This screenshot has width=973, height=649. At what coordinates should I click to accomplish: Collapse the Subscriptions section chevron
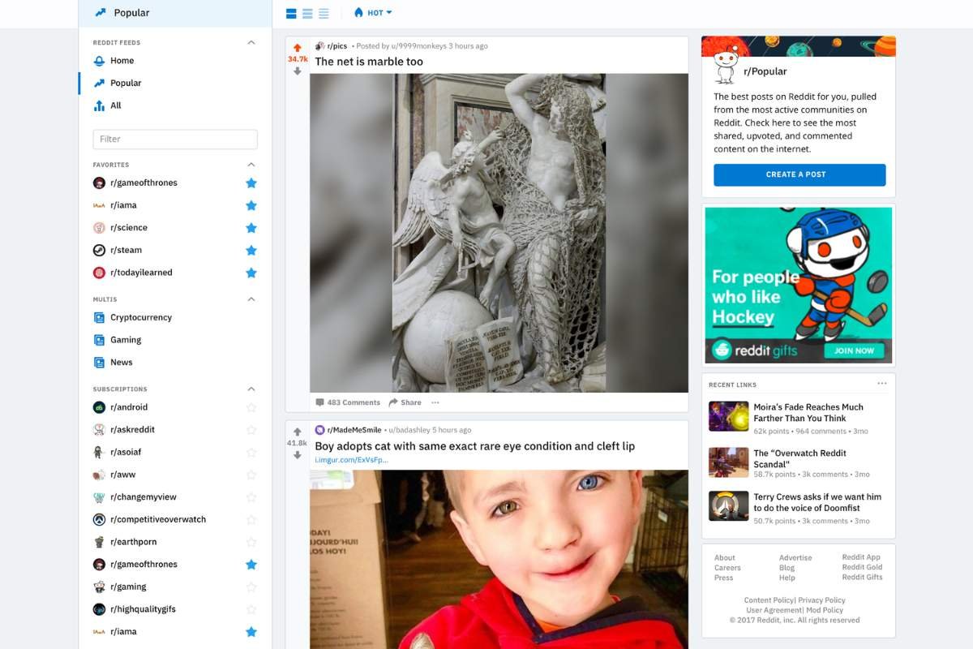251,389
